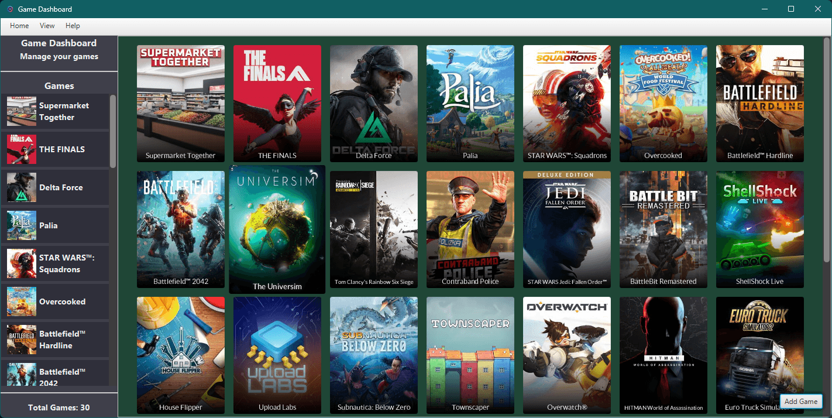Click the Game Dashboard app icon in title bar
This screenshot has width=832, height=418.
click(x=10, y=9)
